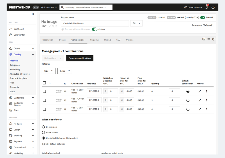Screen dimensions: 225x158
Task: Open the user profile icon
Action: coord(213,7)
